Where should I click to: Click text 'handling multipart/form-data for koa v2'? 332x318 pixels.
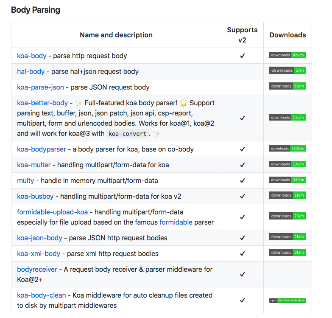pyautogui.click(x=121, y=196)
